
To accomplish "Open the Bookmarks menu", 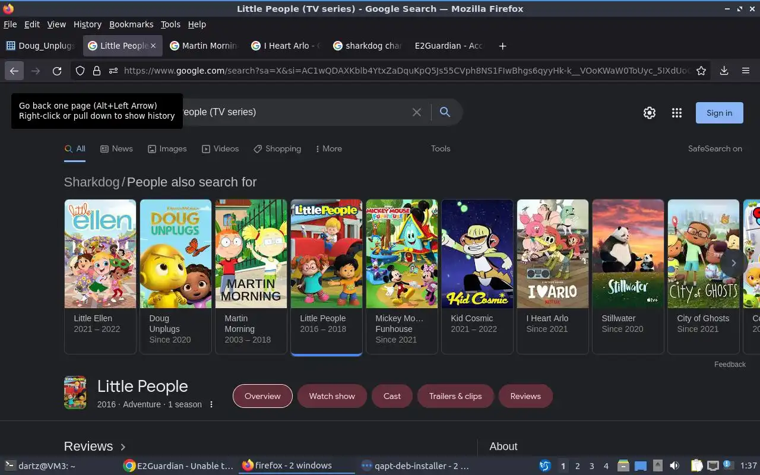I will tap(131, 24).
